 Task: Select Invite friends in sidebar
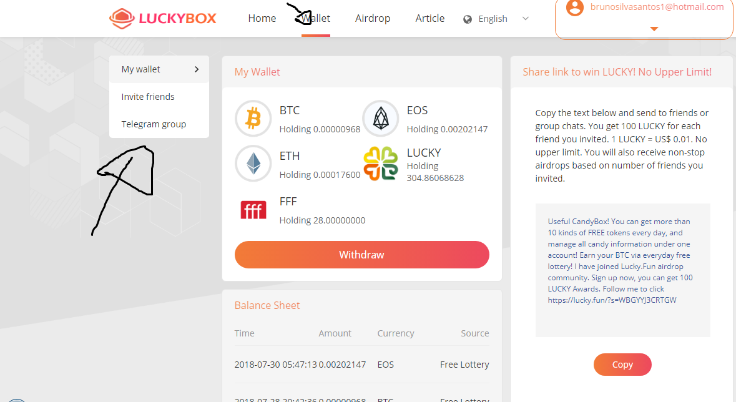[159, 97]
